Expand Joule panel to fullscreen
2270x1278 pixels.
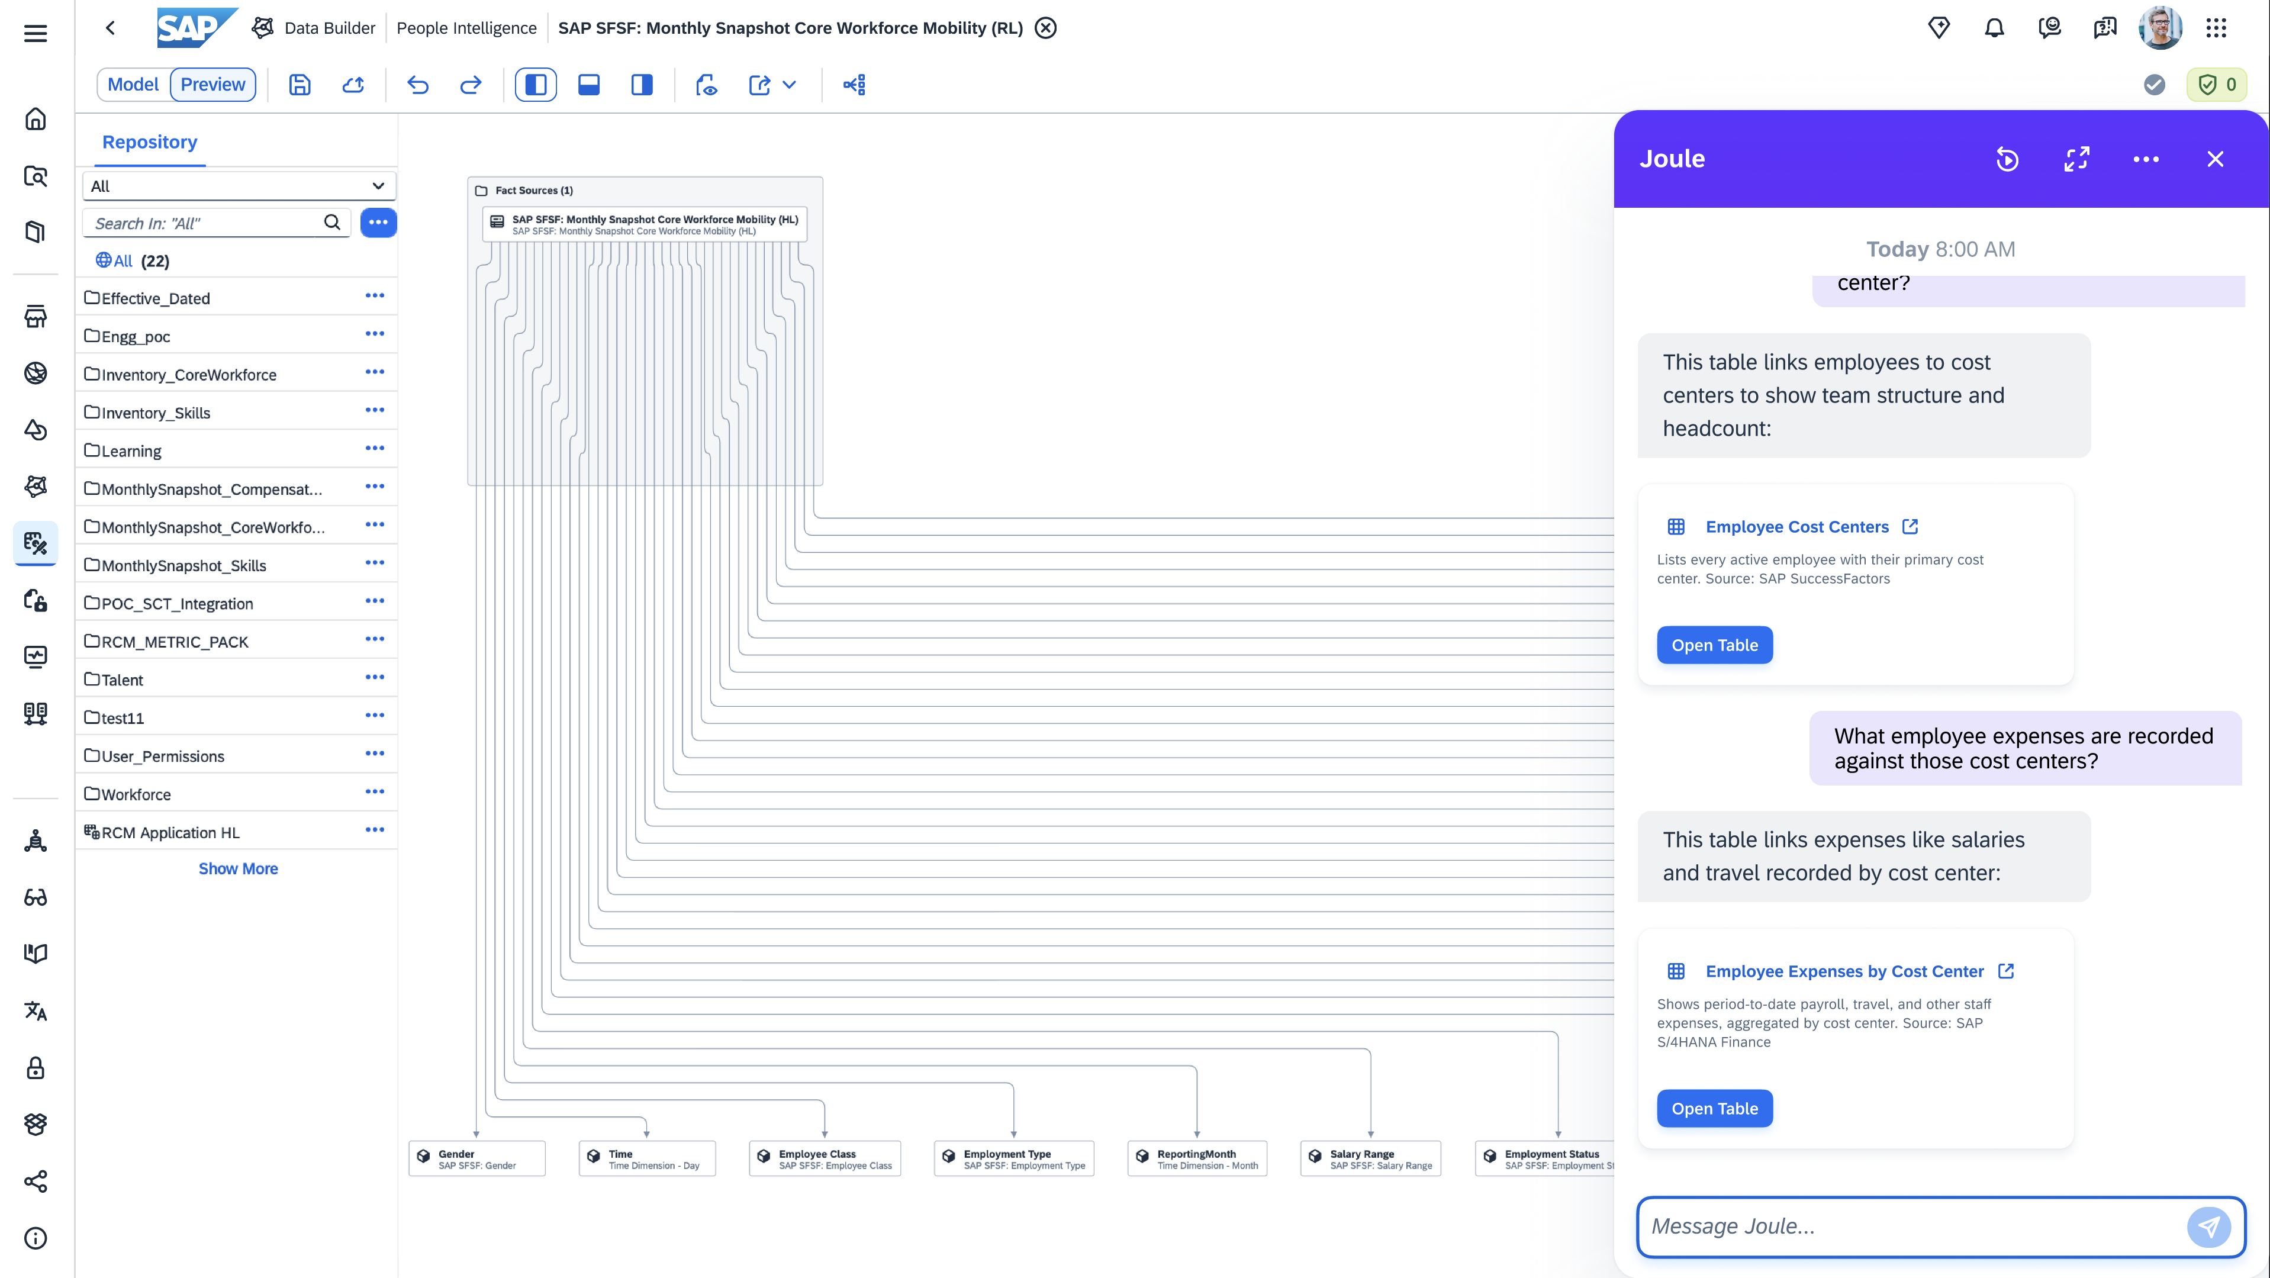coord(2077,159)
